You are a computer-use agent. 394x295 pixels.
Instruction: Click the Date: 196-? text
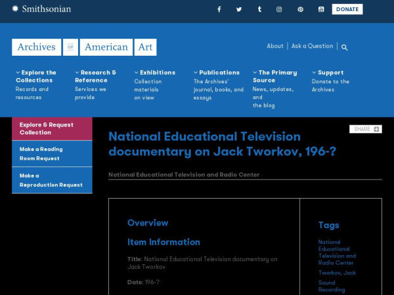pyautogui.click(x=143, y=282)
